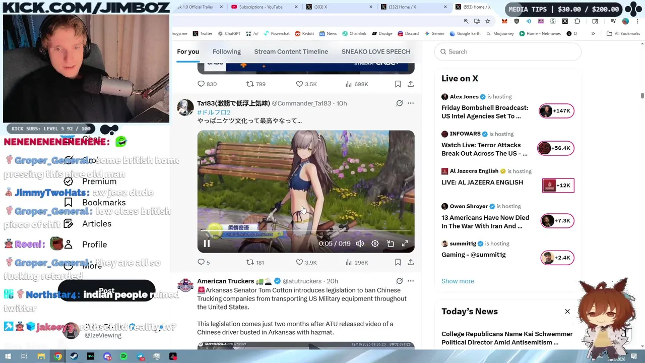Switch to the Following tab
This screenshot has width=645, height=363.
tap(227, 51)
